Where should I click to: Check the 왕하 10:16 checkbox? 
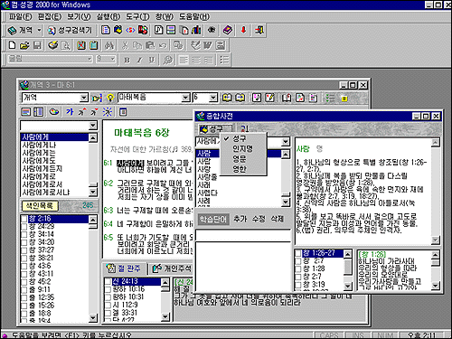coord(108,289)
